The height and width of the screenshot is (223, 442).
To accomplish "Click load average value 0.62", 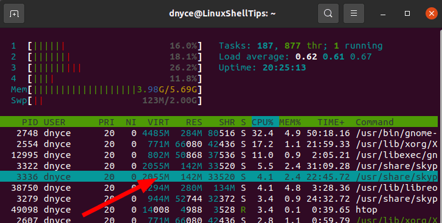I will [306, 57].
